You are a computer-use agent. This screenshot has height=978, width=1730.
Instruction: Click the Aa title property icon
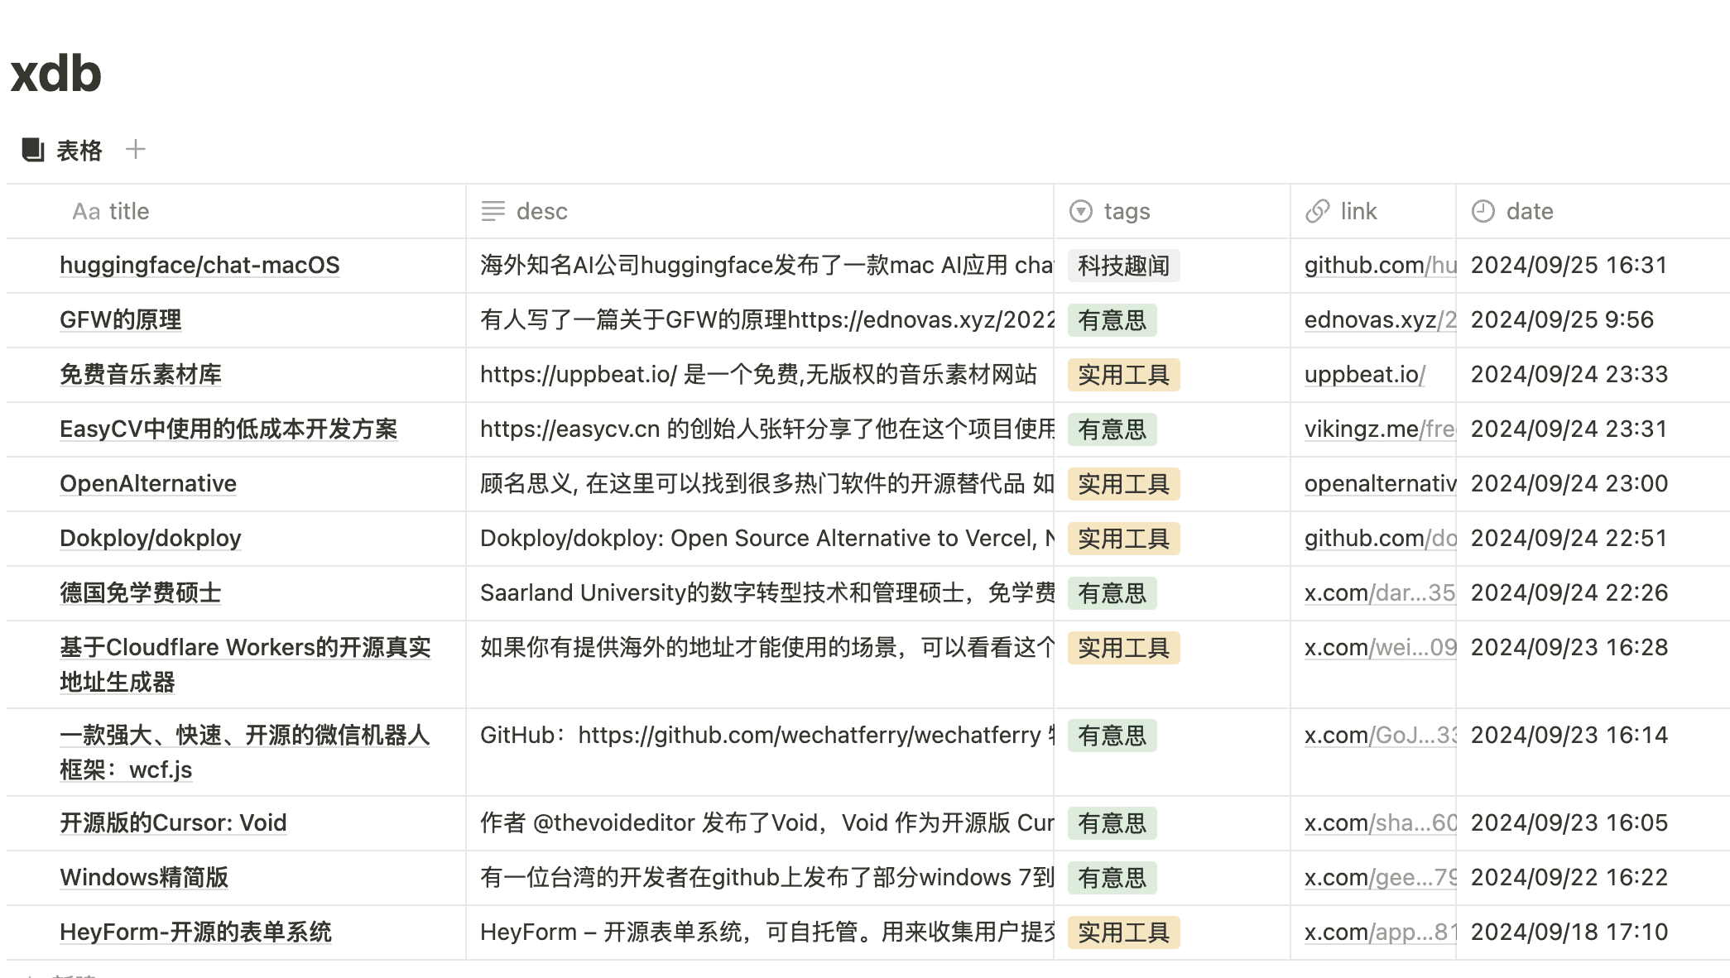pos(86,212)
